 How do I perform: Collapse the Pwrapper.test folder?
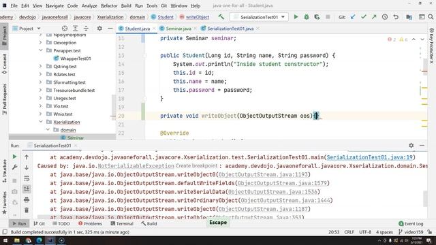41,50
